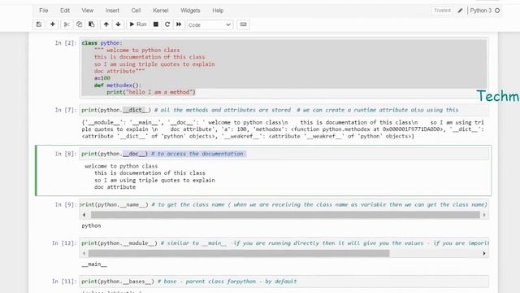The width and height of the screenshot is (520, 293).
Task: Click the 'doc attribute' output line
Action: tap(115, 187)
